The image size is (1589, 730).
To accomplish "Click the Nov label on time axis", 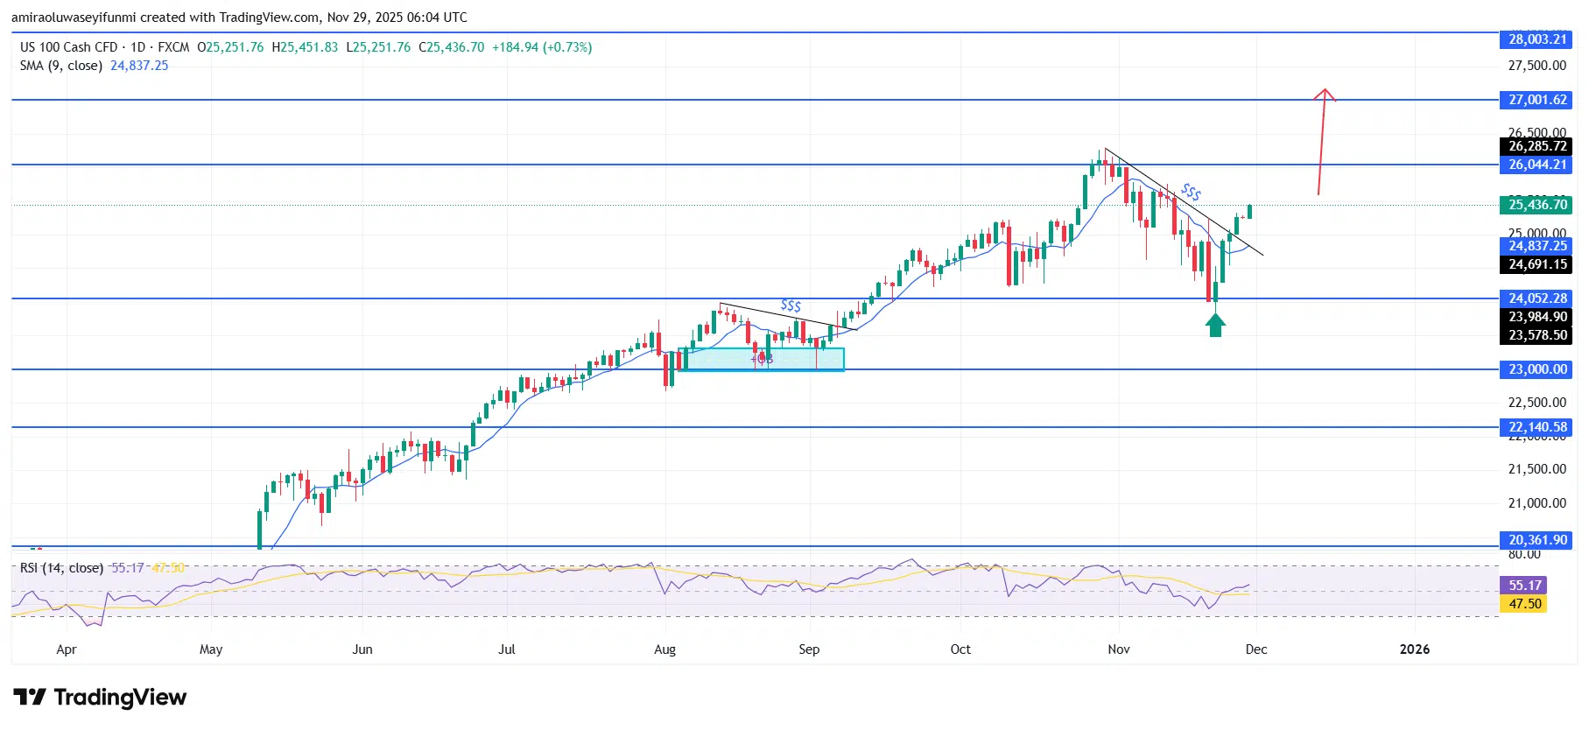I will click(x=1119, y=649).
